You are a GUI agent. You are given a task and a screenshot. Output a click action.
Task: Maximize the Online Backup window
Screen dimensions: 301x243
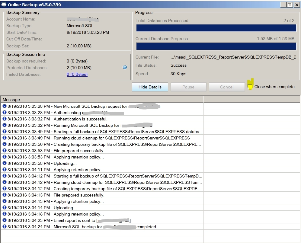290,5
